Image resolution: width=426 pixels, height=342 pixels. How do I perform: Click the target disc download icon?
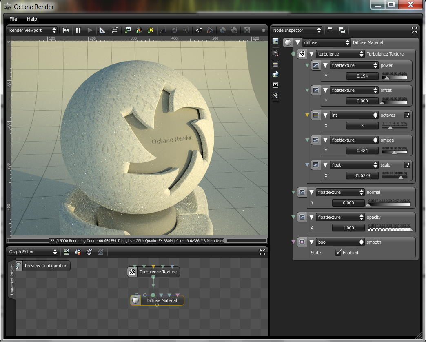(139, 30)
